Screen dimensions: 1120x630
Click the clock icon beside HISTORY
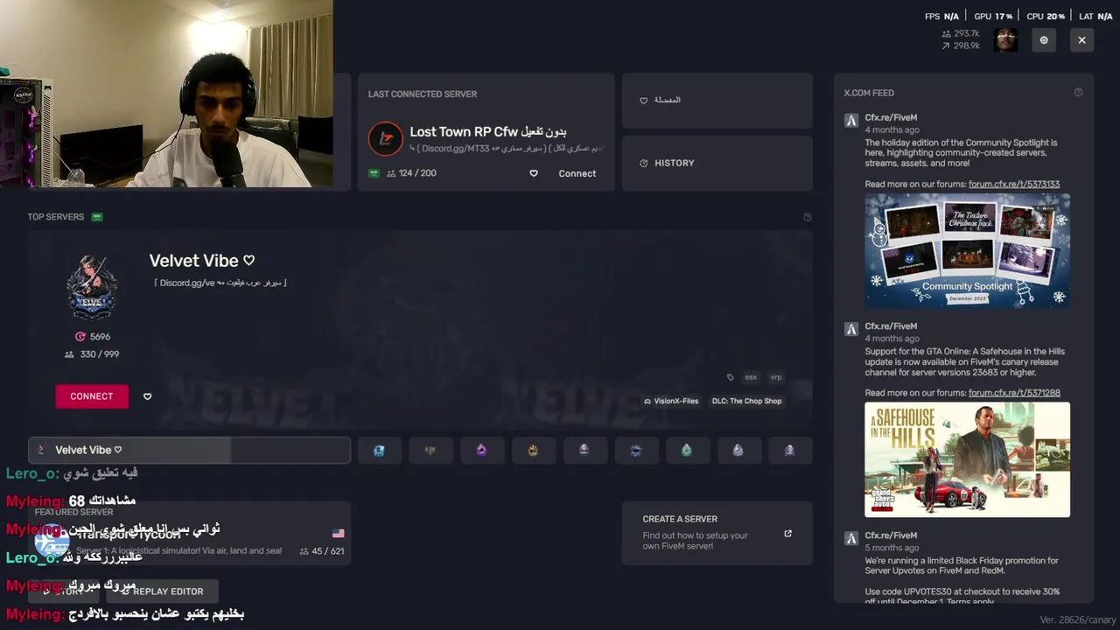point(644,164)
